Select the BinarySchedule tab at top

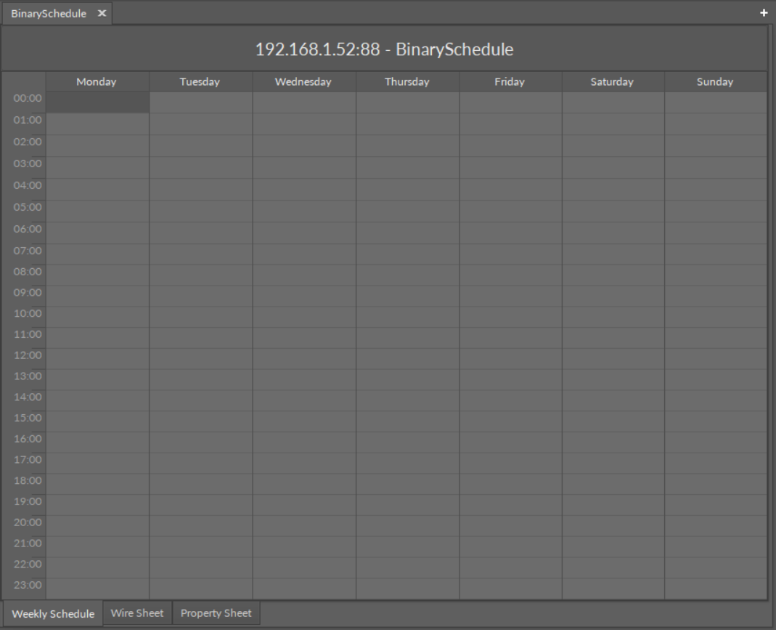click(x=48, y=14)
